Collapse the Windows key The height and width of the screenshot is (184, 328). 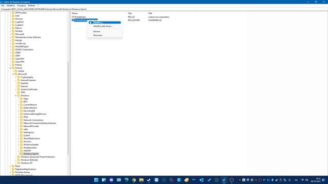[16, 96]
